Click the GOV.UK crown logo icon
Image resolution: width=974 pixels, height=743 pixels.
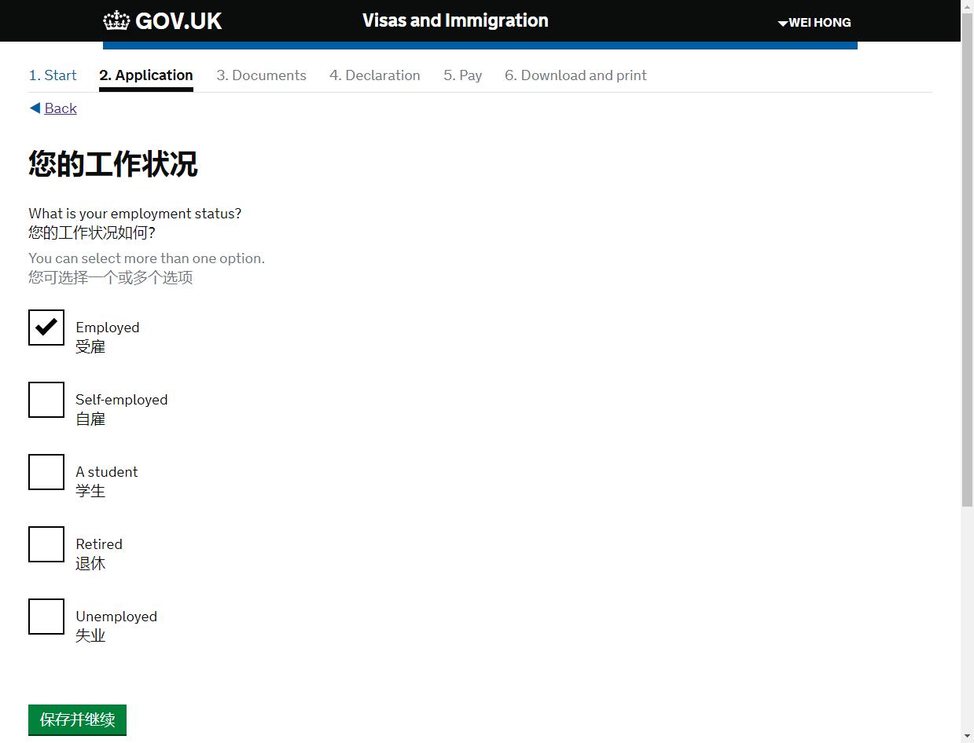(116, 20)
